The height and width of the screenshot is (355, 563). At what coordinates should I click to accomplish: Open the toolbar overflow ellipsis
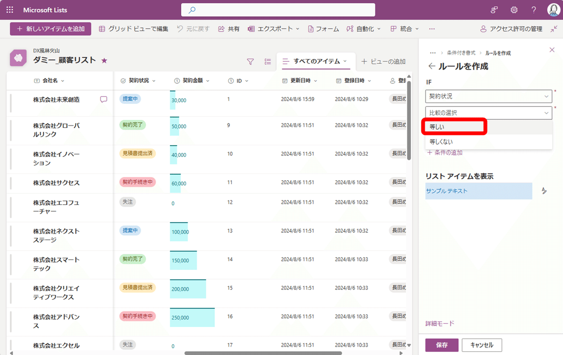point(432,29)
